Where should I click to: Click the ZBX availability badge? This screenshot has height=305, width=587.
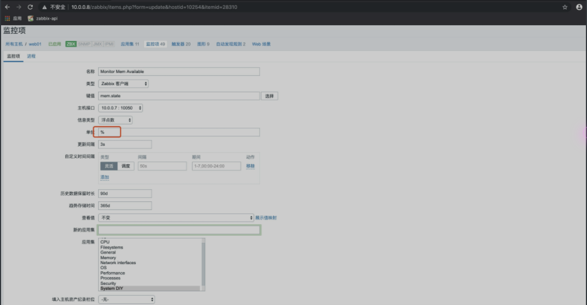click(71, 44)
